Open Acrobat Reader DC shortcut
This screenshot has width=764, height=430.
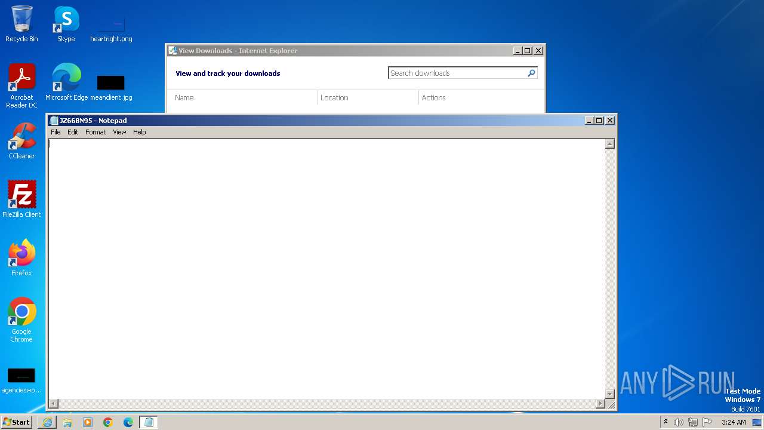click(x=21, y=86)
